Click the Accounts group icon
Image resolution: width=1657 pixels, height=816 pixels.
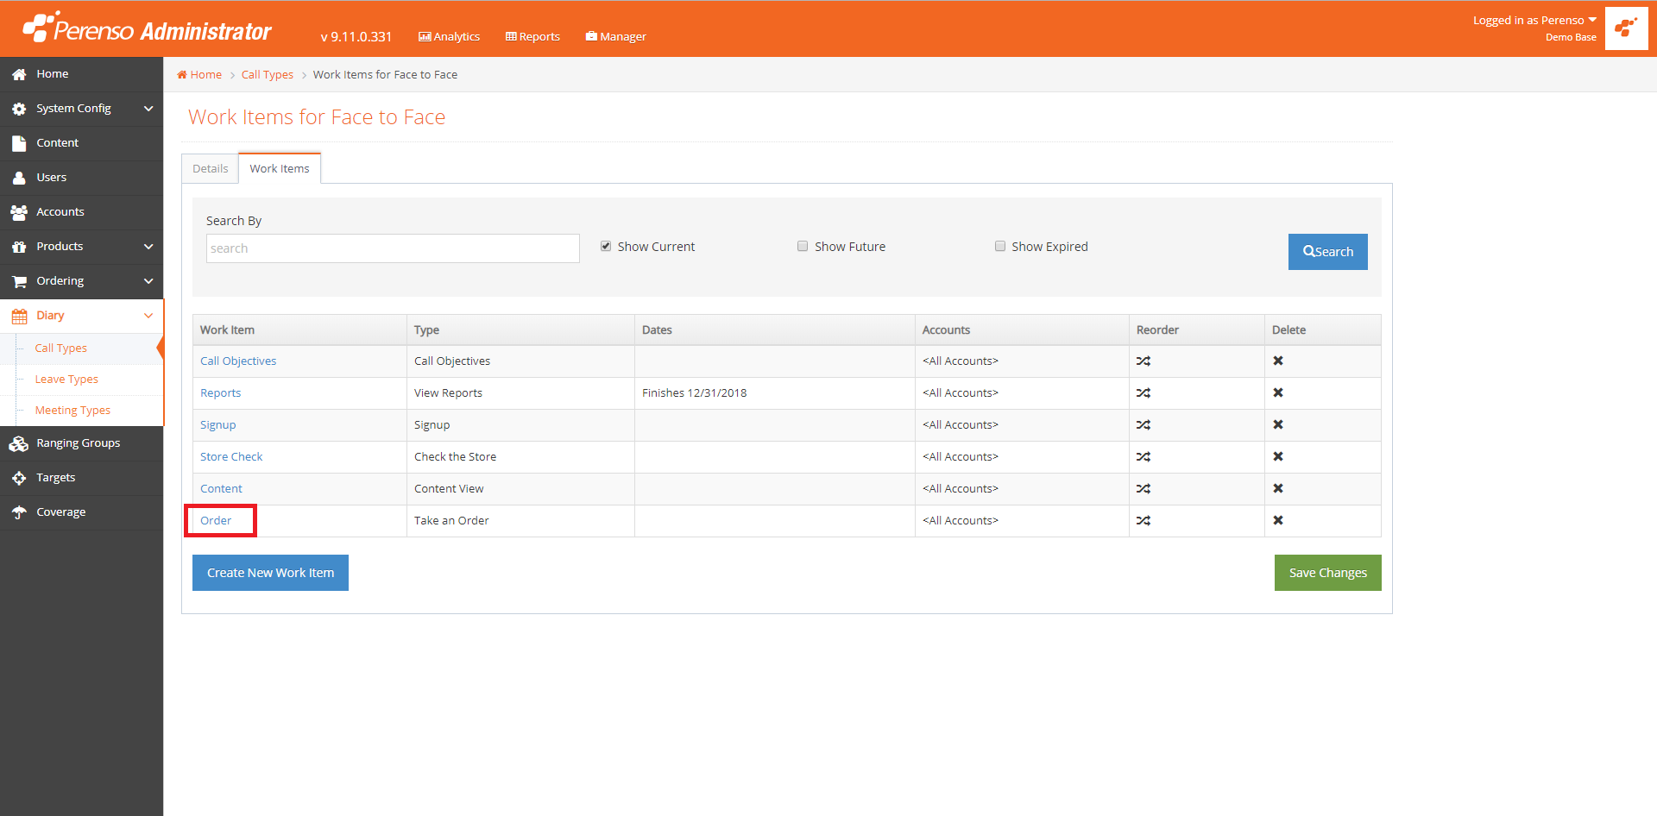pyautogui.click(x=19, y=212)
